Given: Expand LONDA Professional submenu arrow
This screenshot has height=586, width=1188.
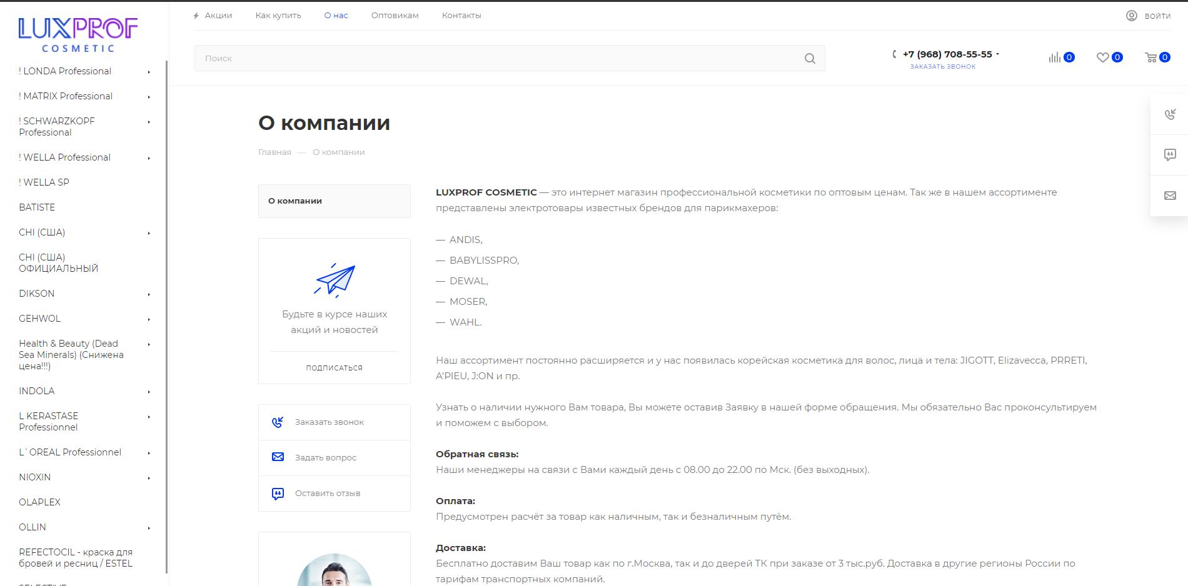Looking at the screenshot, I should click(149, 72).
